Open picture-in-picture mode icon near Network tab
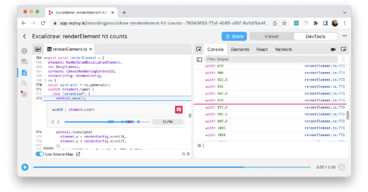 (x=344, y=49)
